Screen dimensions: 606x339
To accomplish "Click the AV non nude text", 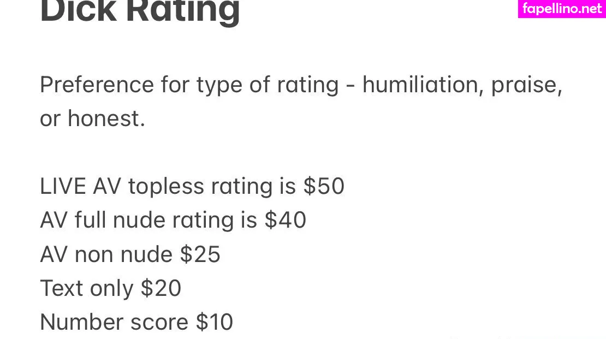I will coord(103,254).
